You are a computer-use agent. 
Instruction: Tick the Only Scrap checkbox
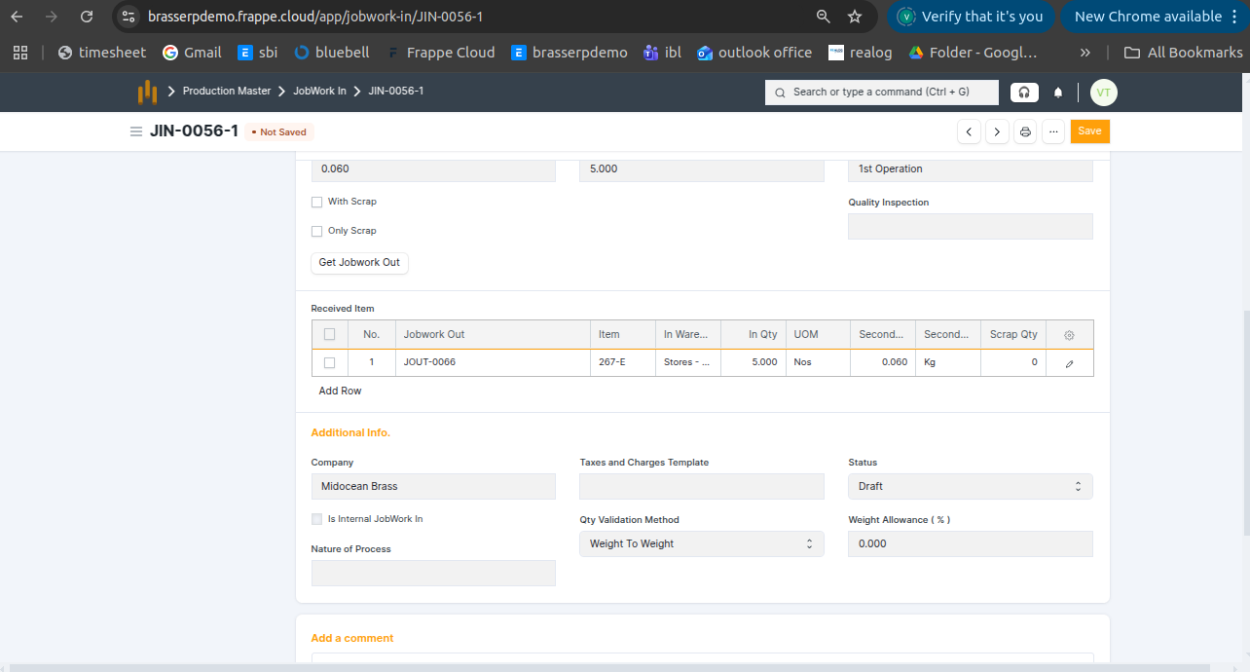click(316, 232)
